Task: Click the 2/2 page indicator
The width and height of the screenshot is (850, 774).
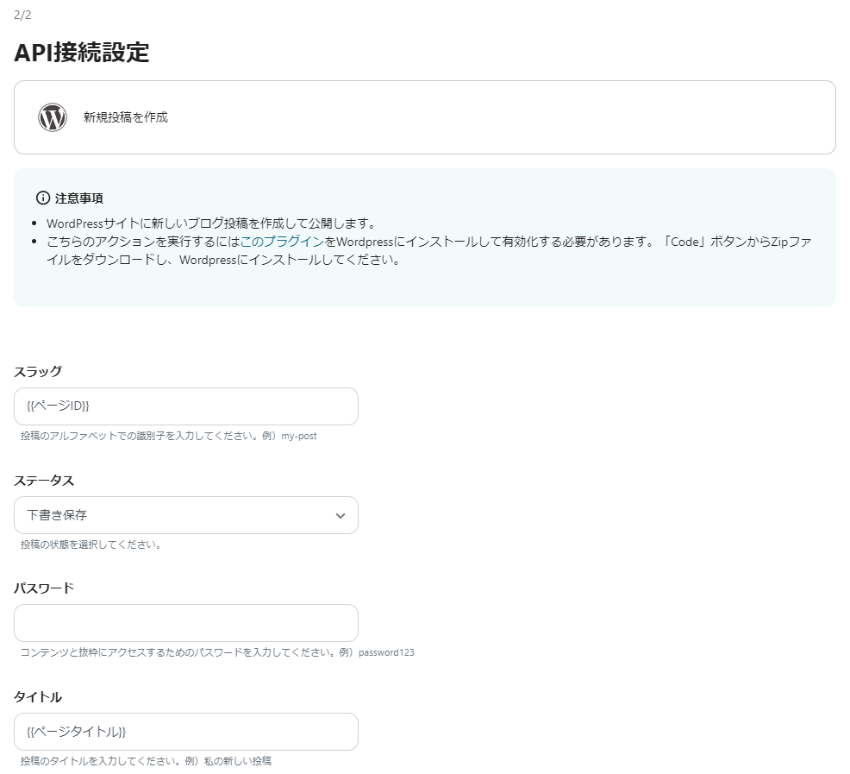Action: pos(22,14)
